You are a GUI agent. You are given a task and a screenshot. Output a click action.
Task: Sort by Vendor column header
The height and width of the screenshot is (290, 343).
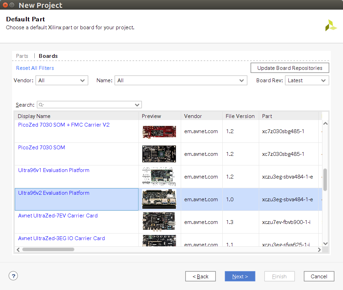coord(202,116)
